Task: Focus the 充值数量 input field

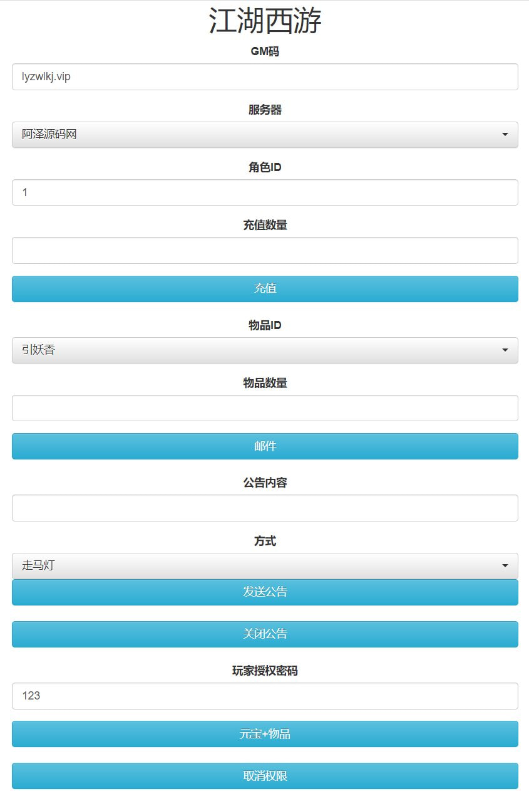Action: point(265,250)
